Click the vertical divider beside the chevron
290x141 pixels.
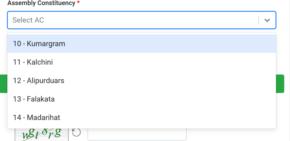259,20
